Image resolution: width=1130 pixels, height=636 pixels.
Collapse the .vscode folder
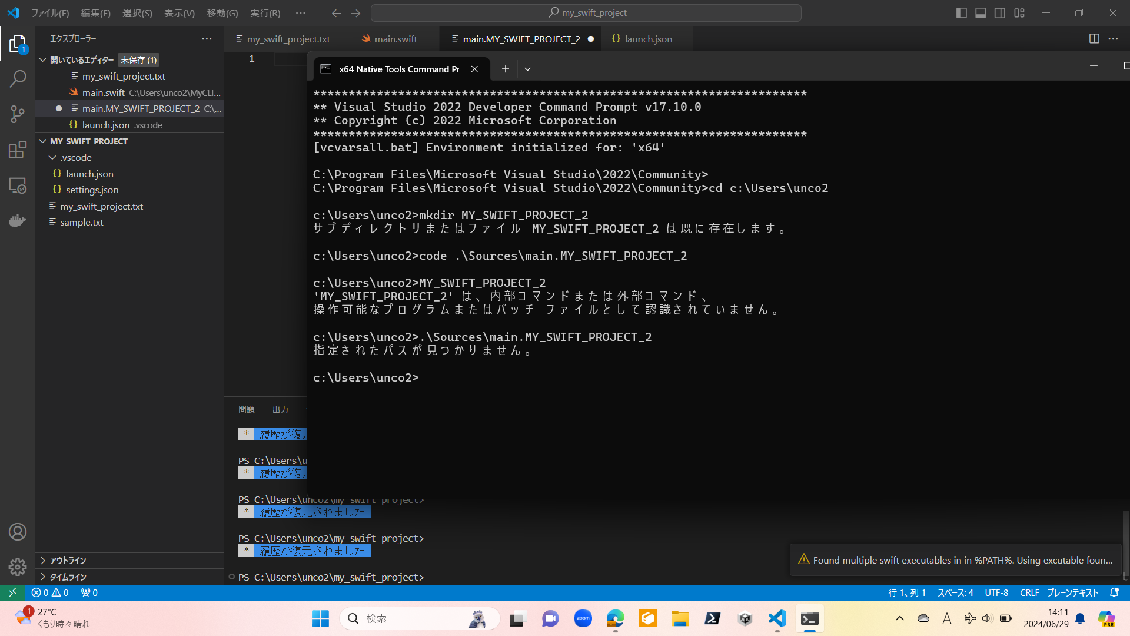(x=52, y=158)
